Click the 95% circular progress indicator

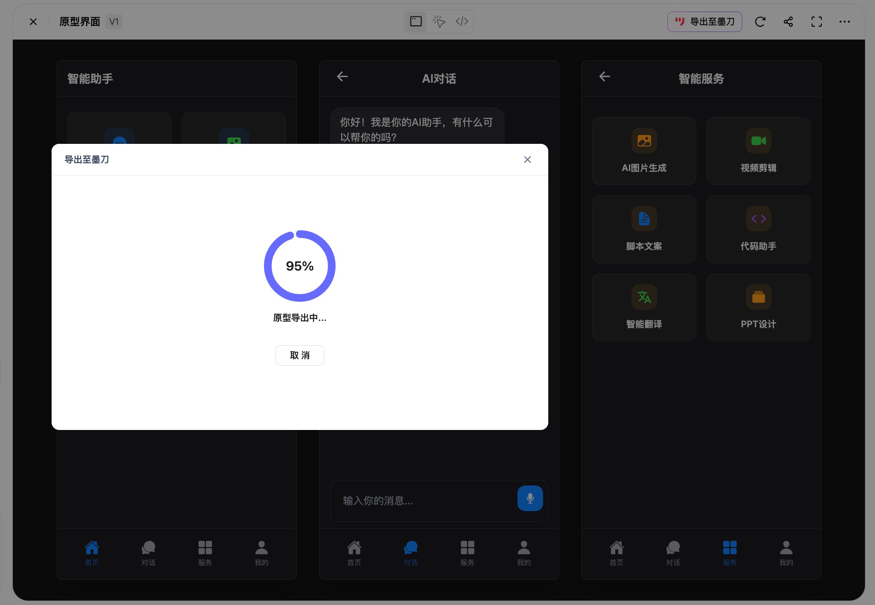tap(300, 266)
